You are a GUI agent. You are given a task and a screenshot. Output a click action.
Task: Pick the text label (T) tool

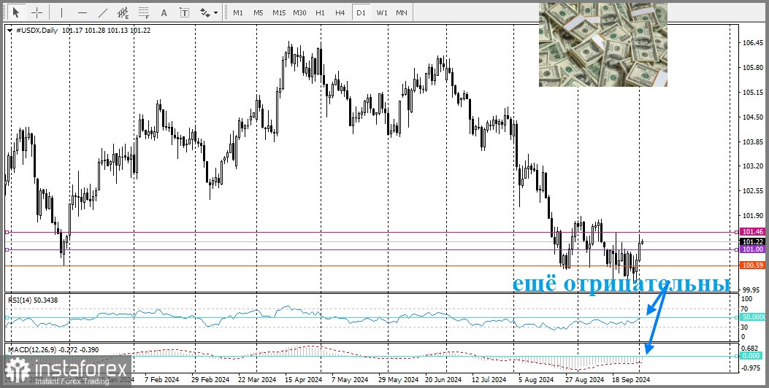(x=185, y=12)
